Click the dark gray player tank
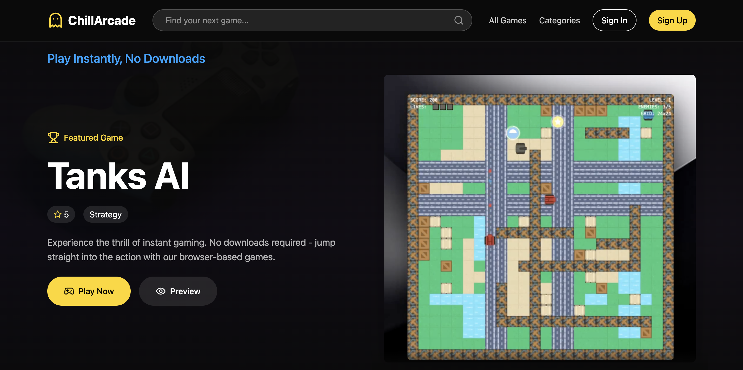This screenshot has width=743, height=370. pos(521,148)
